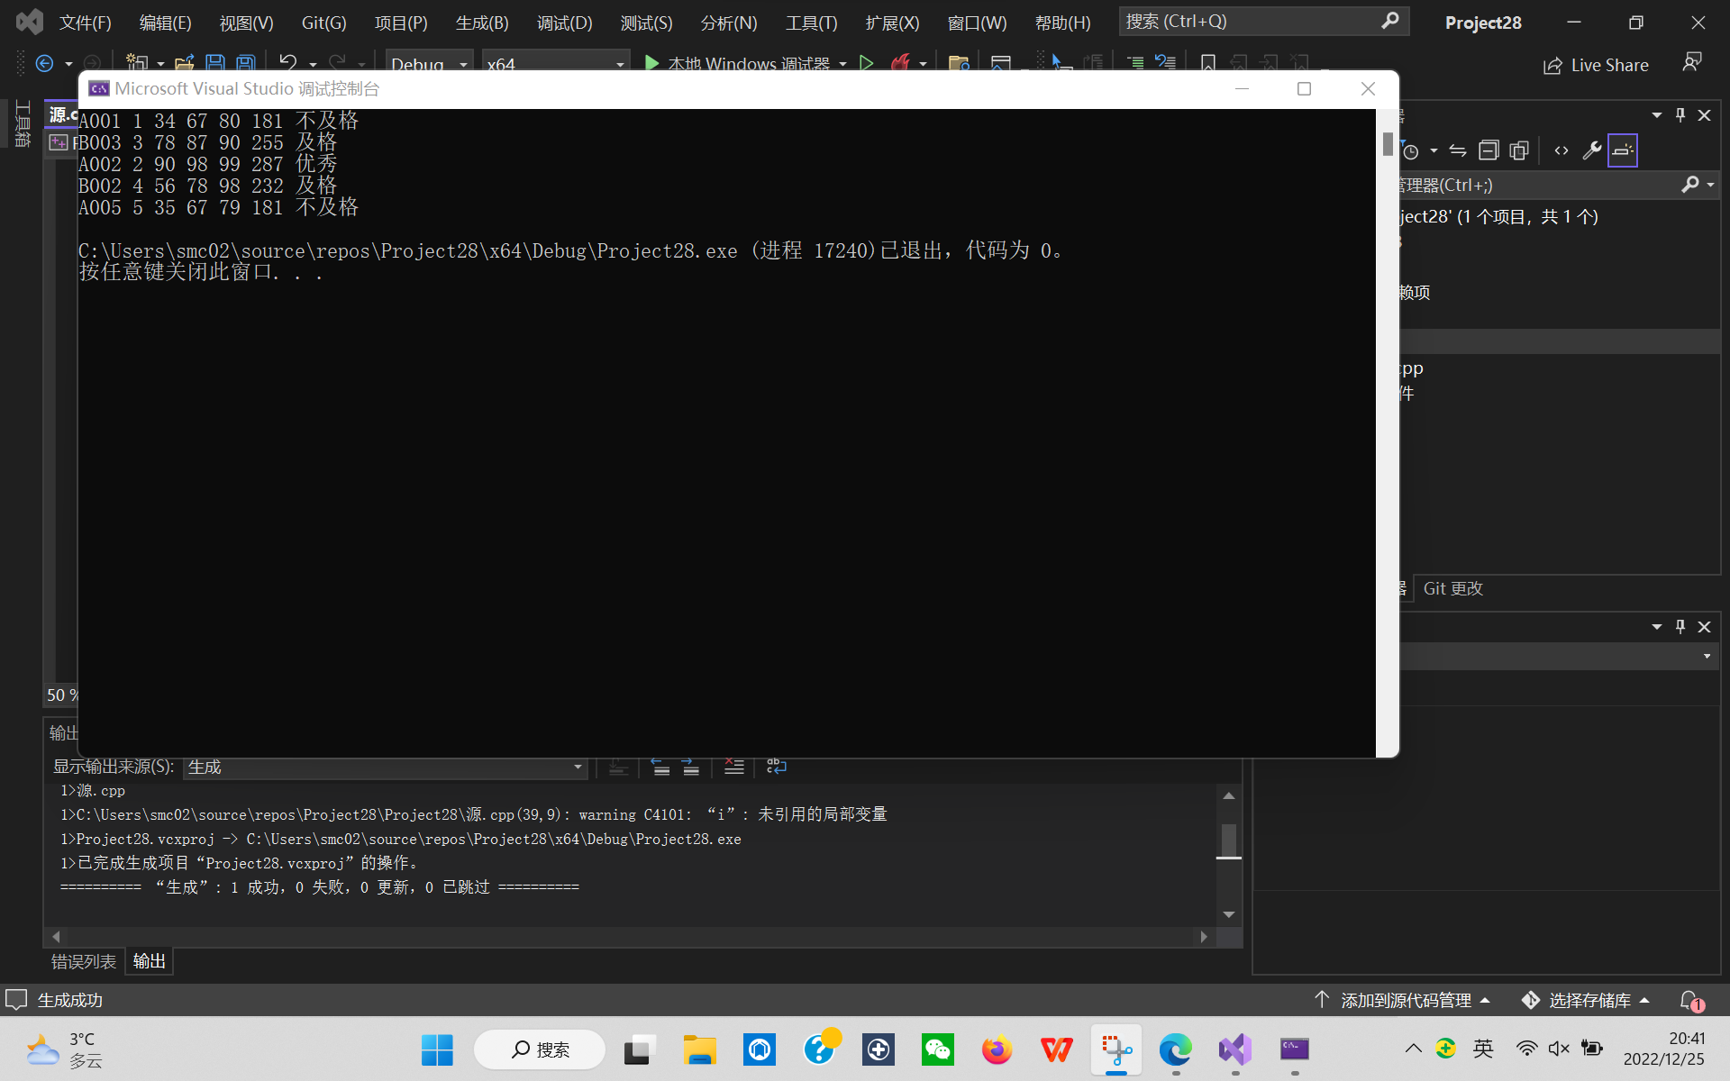Click the View Code icon in Solution Explorer
1730x1081 pixels.
pyautogui.click(x=1562, y=150)
